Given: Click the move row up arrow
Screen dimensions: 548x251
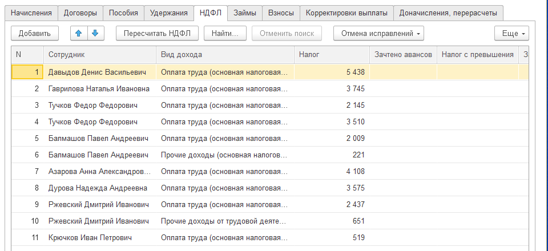Looking at the screenshot, I should point(79,33).
